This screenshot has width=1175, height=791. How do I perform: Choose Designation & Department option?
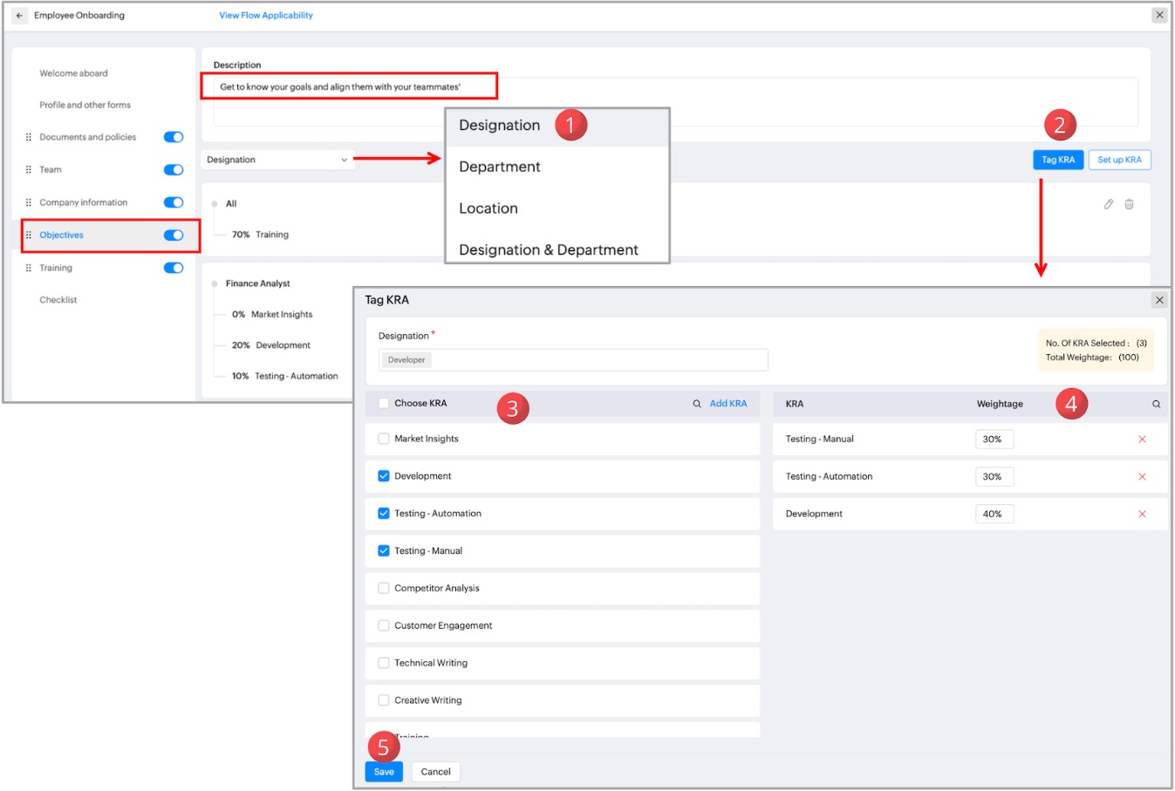[x=548, y=249]
